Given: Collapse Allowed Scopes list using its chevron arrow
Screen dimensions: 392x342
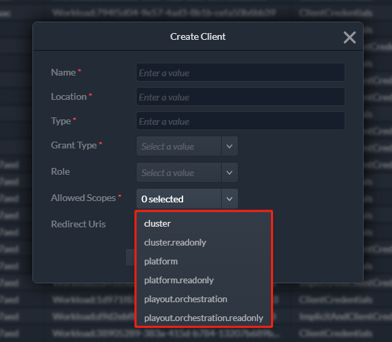Looking at the screenshot, I should coord(230,199).
